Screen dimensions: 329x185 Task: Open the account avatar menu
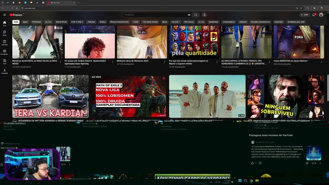click(x=321, y=15)
